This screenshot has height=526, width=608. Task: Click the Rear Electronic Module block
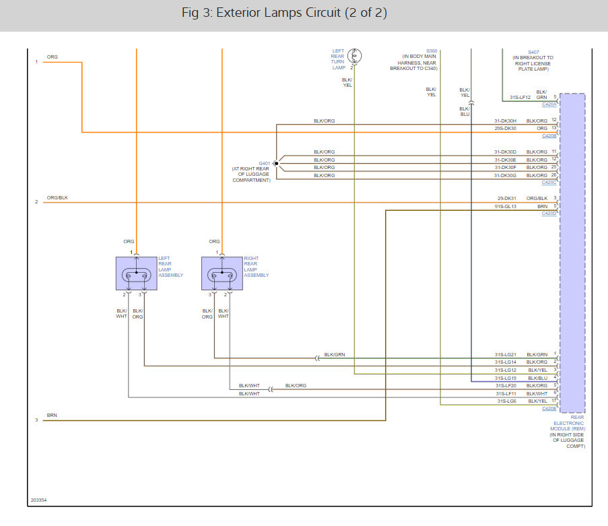(573, 253)
